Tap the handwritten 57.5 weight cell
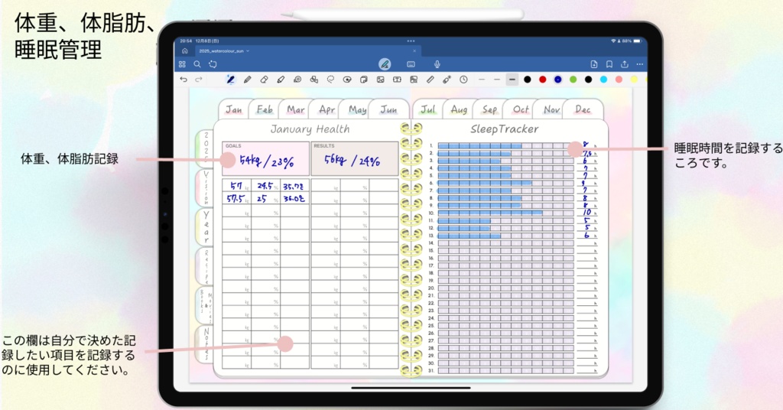The image size is (783, 410). (x=236, y=198)
